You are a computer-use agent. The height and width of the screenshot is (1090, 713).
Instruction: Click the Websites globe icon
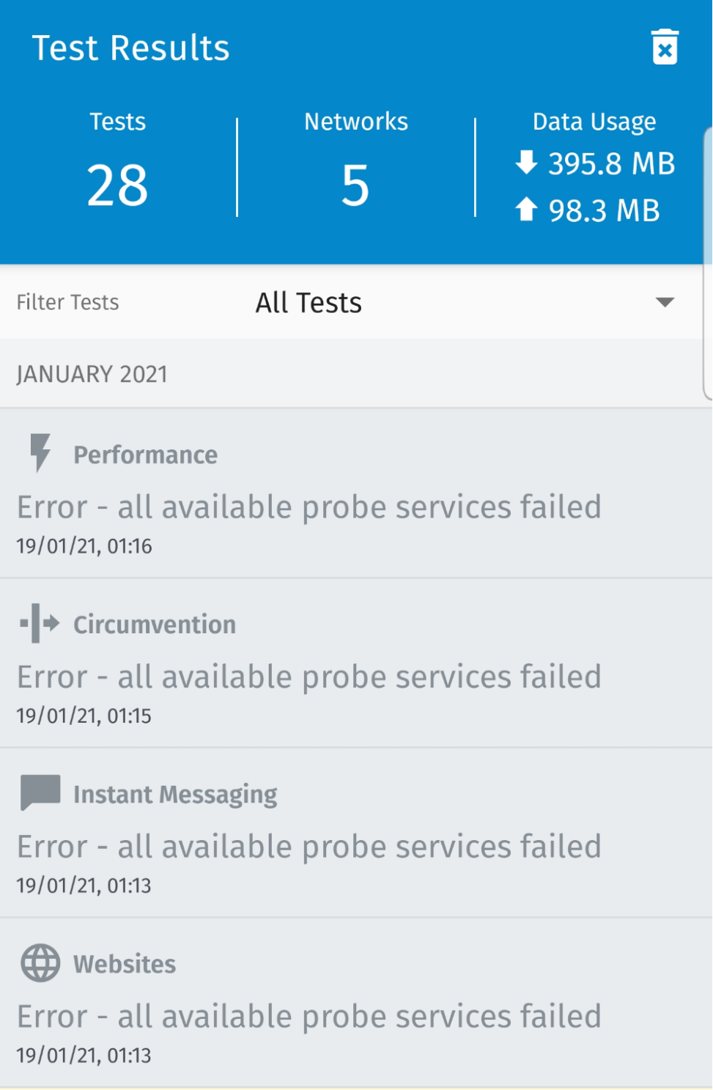40,962
